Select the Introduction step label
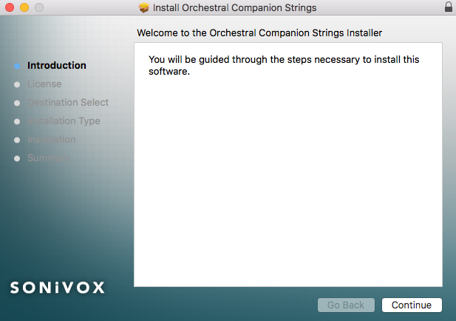 (57, 66)
